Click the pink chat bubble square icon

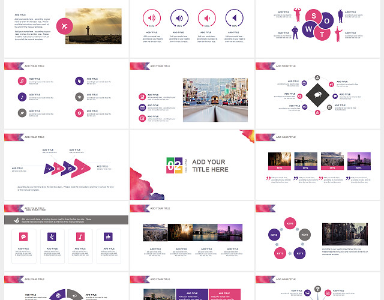[x=23, y=237]
